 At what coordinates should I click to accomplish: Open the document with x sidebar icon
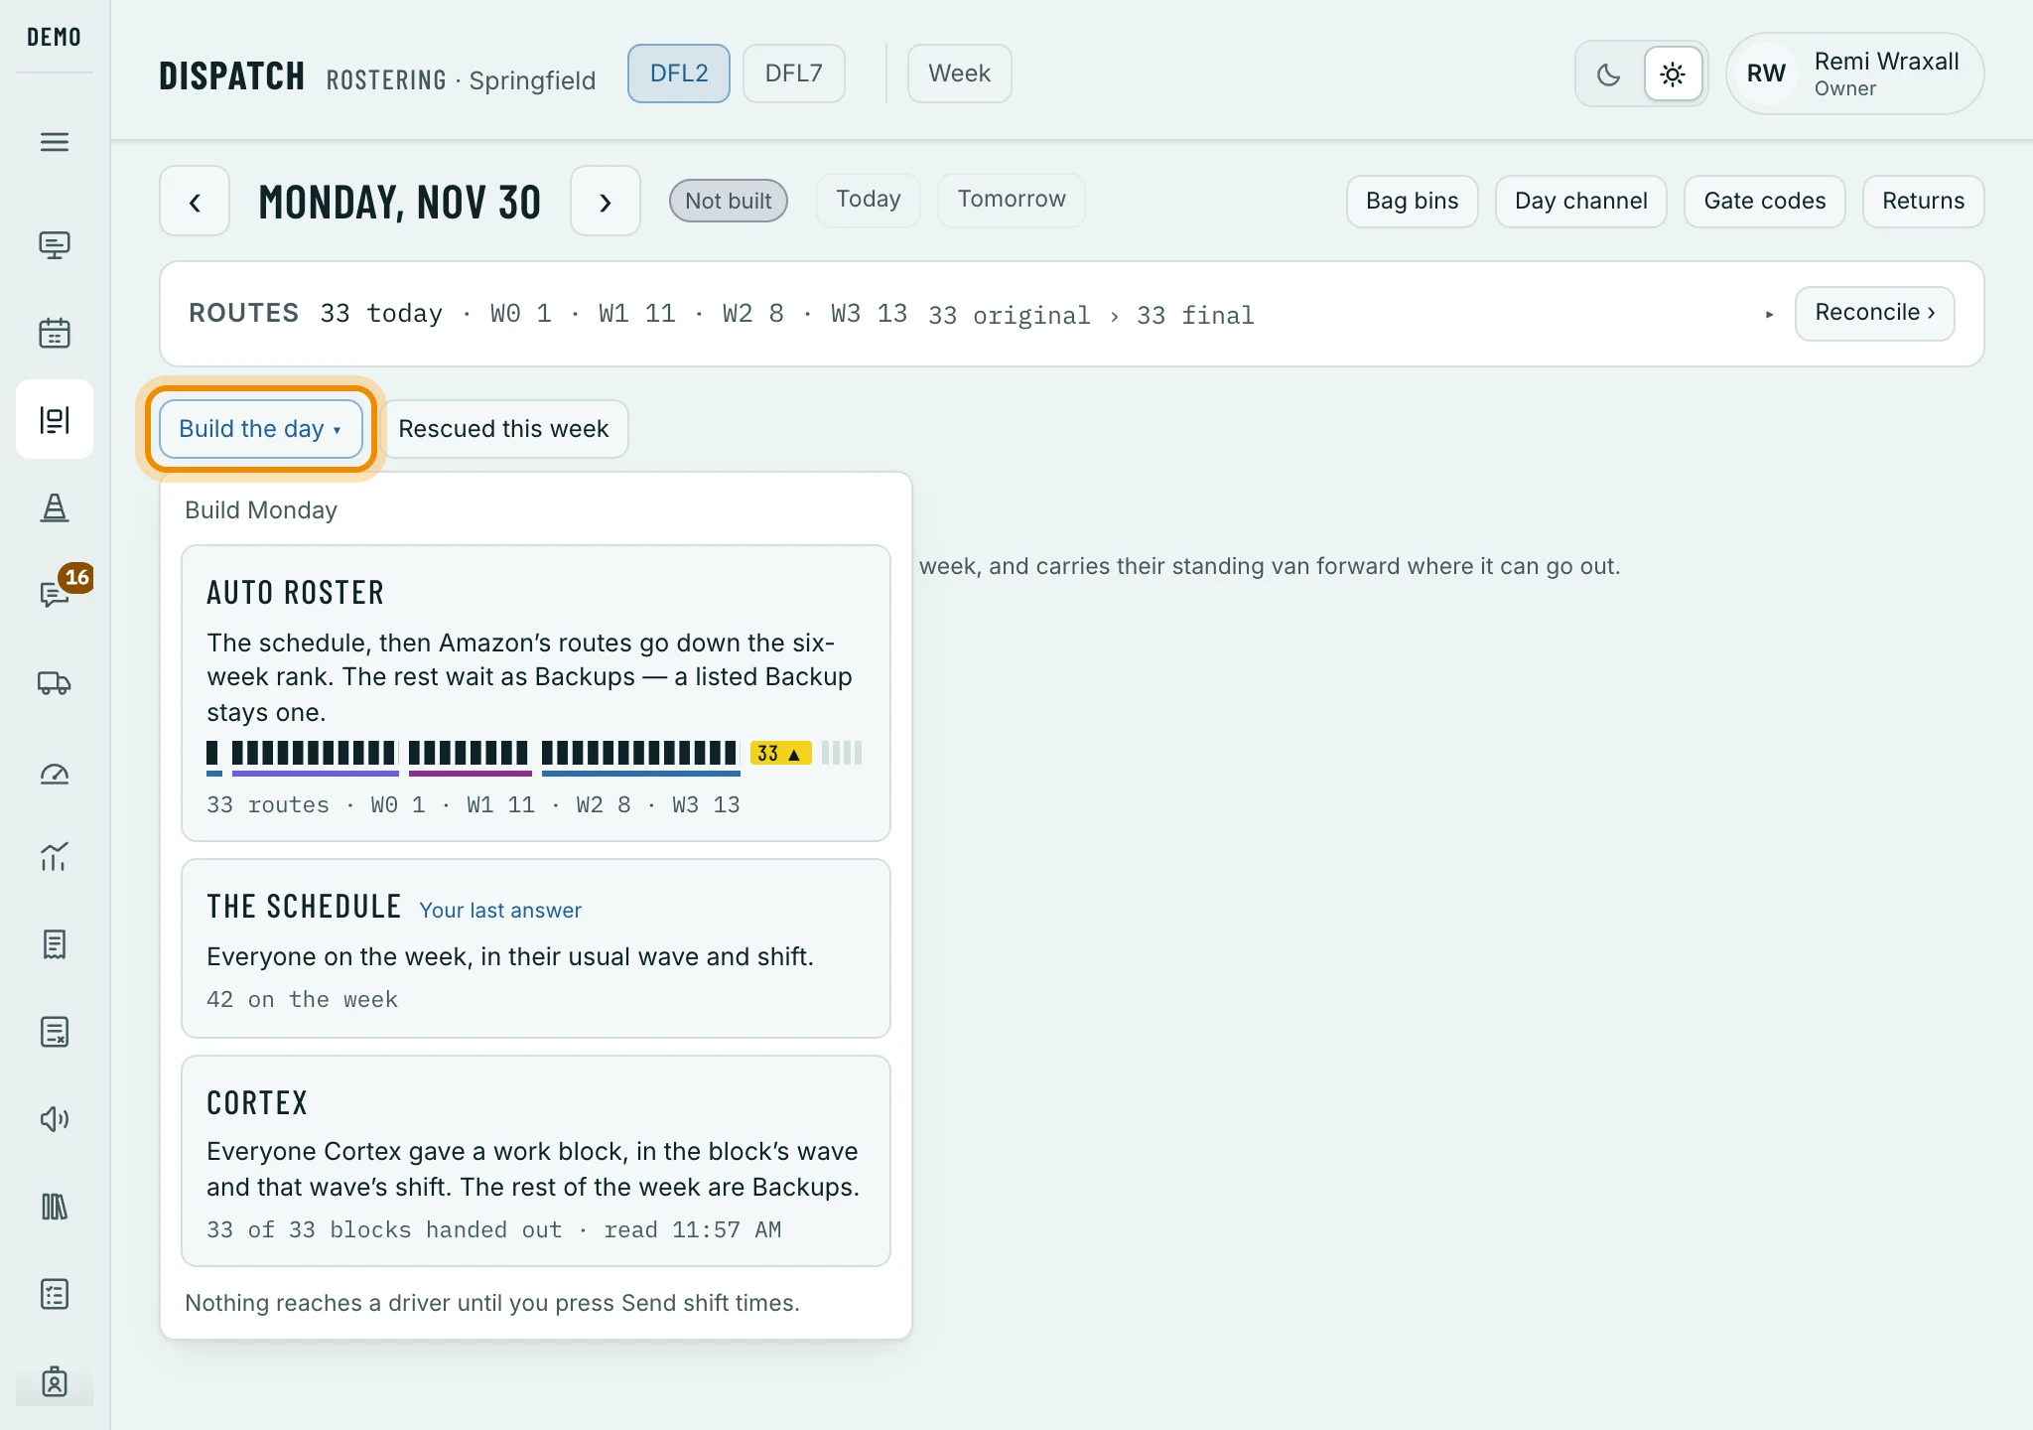coord(55,1032)
